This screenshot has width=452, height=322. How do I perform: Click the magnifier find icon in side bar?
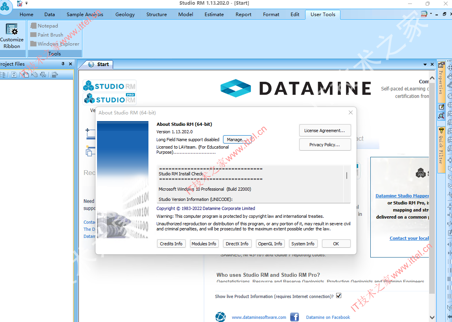tap(441, 116)
